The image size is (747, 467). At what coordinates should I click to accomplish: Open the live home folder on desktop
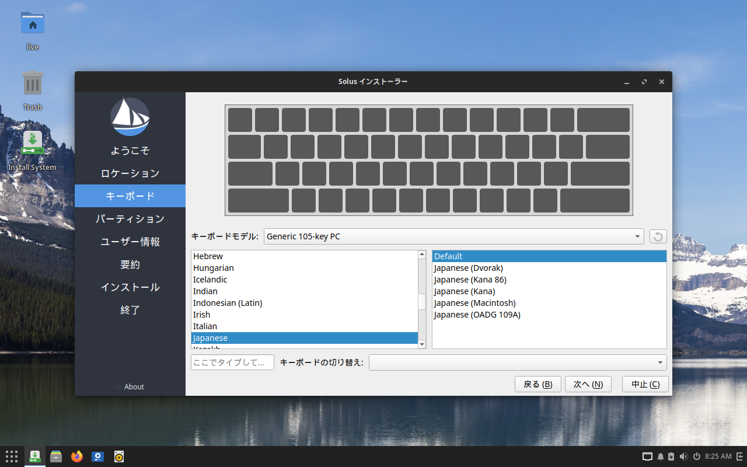[x=33, y=30]
